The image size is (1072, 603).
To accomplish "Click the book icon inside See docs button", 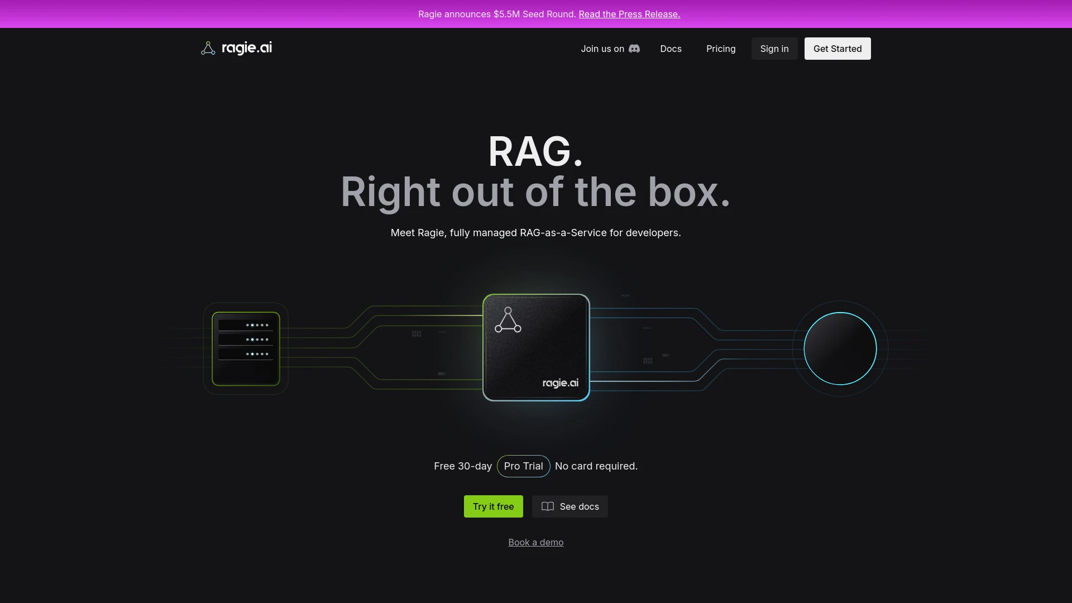I will click(548, 506).
